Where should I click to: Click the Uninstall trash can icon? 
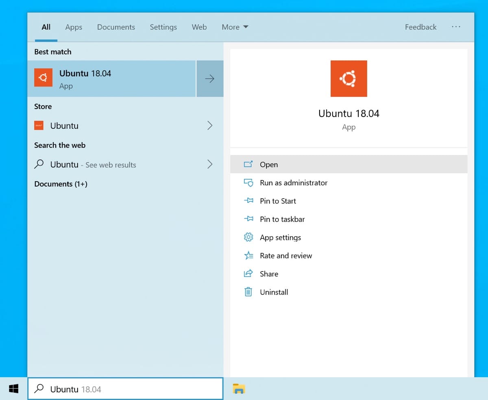pos(248,292)
